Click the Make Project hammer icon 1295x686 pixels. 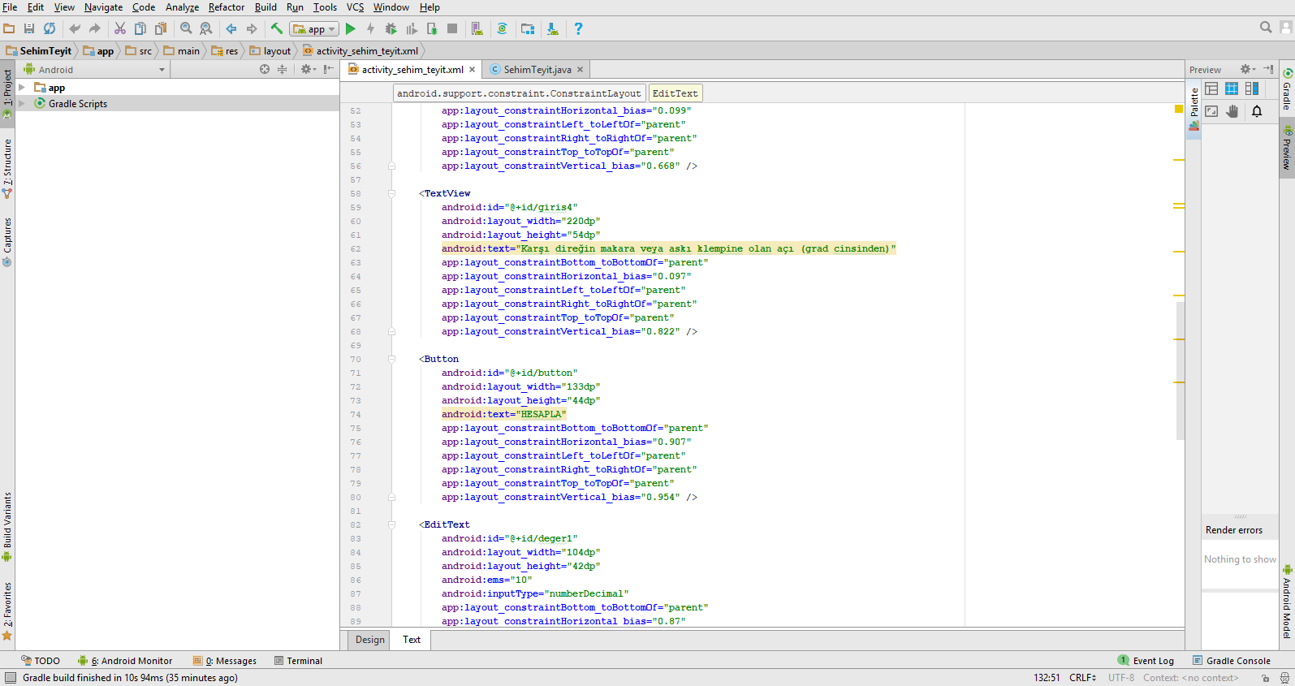277,29
